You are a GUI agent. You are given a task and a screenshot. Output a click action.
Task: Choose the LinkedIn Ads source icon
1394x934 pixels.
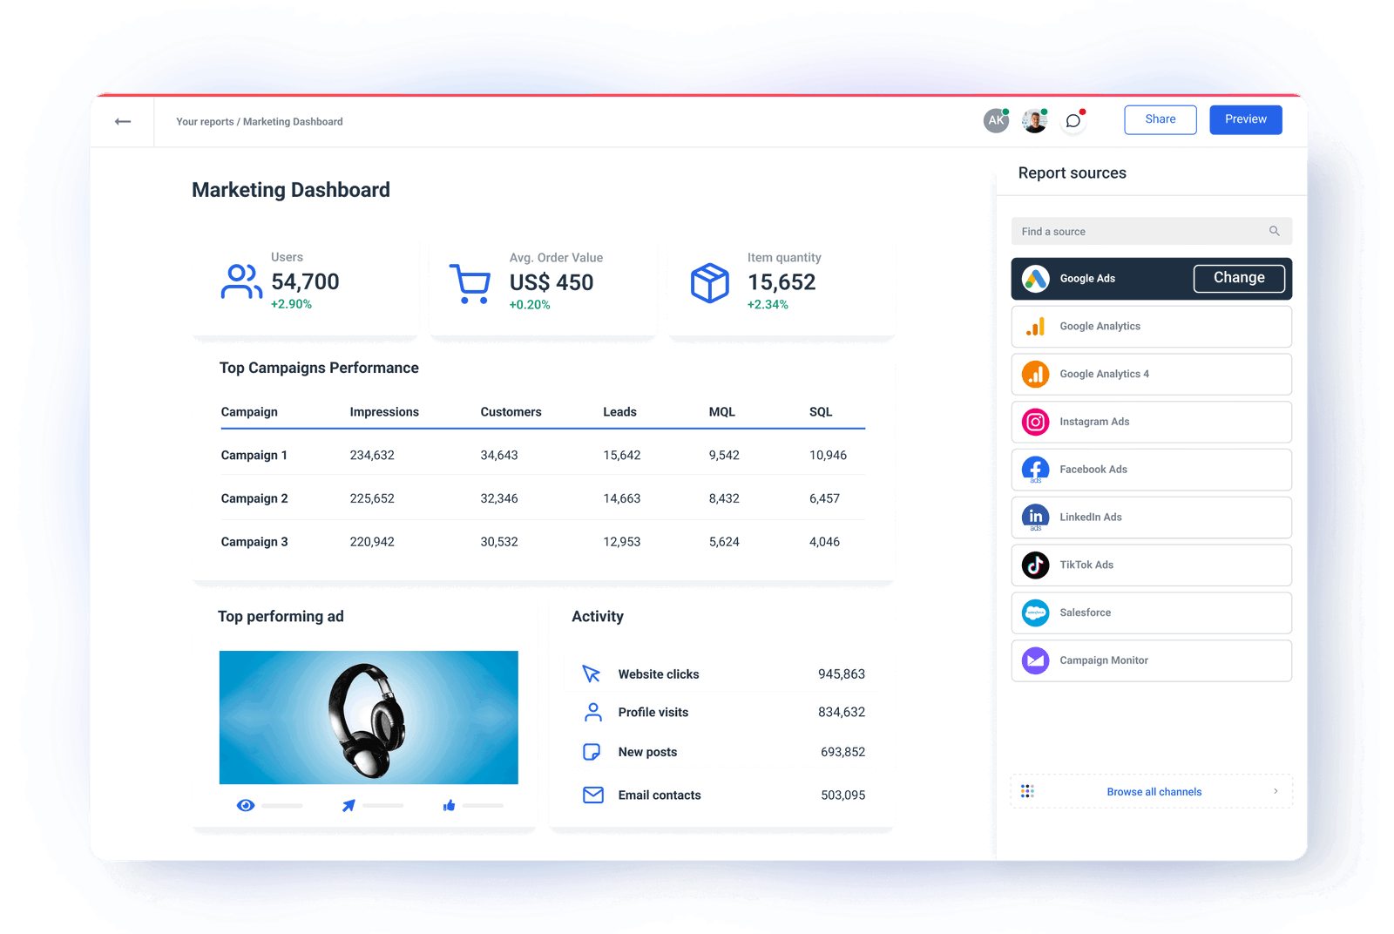click(1035, 517)
